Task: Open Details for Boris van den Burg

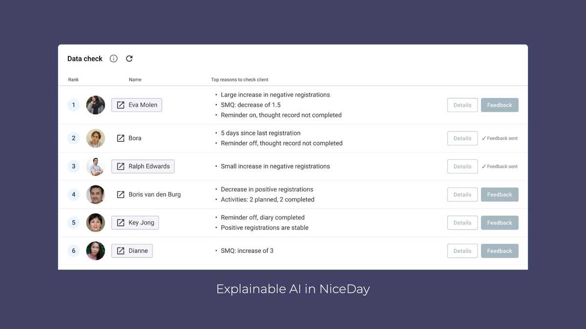Action: pyautogui.click(x=462, y=194)
